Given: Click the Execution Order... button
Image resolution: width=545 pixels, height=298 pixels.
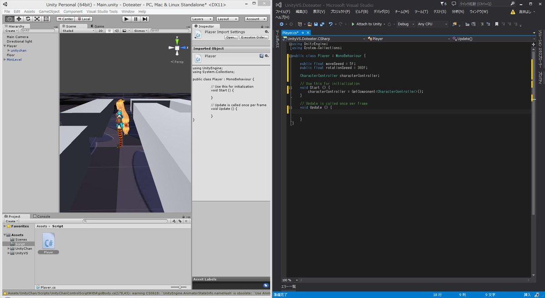Looking at the screenshot, I should (254, 37).
